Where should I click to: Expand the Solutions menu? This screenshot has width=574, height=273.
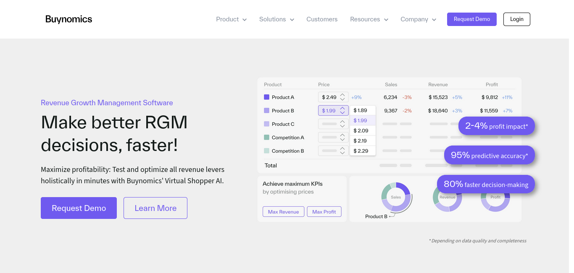[x=276, y=19]
